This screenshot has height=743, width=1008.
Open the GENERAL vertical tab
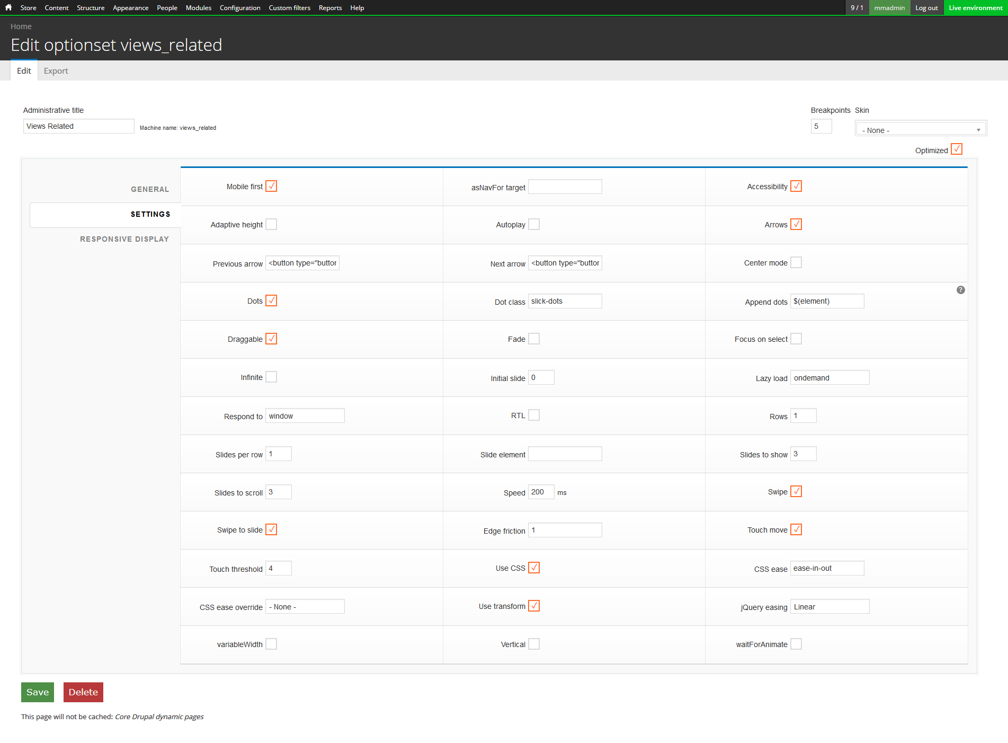coord(150,189)
